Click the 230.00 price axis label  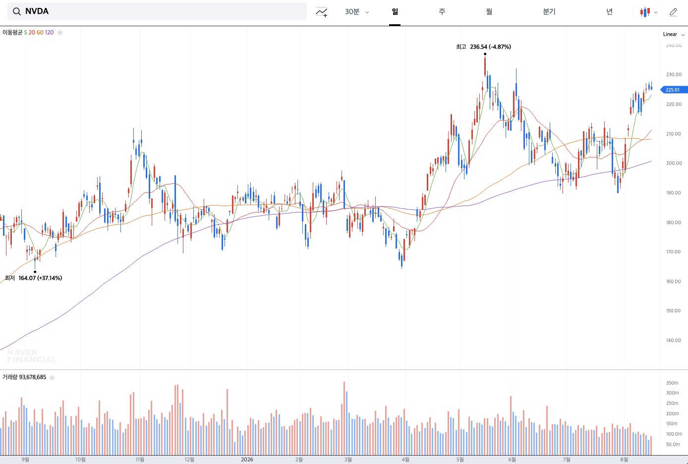point(674,74)
